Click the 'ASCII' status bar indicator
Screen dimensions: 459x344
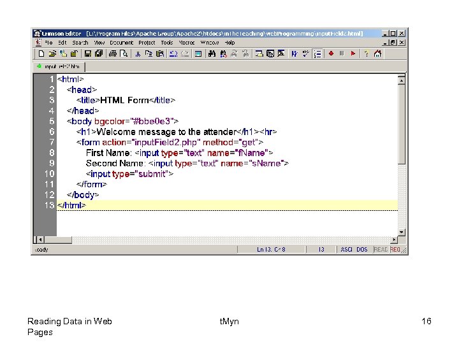click(x=346, y=250)
